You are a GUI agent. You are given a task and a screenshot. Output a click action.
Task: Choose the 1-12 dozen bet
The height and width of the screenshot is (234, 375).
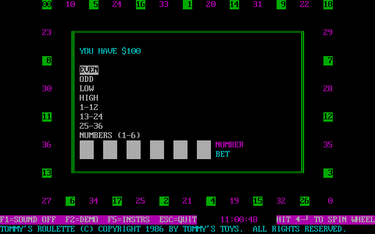89,107
